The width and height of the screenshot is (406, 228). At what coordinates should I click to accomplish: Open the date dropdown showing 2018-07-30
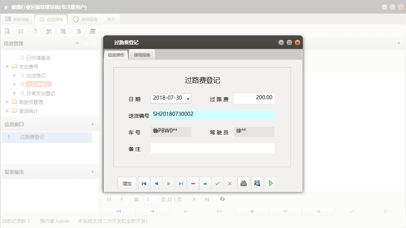[x=187, y=99]
